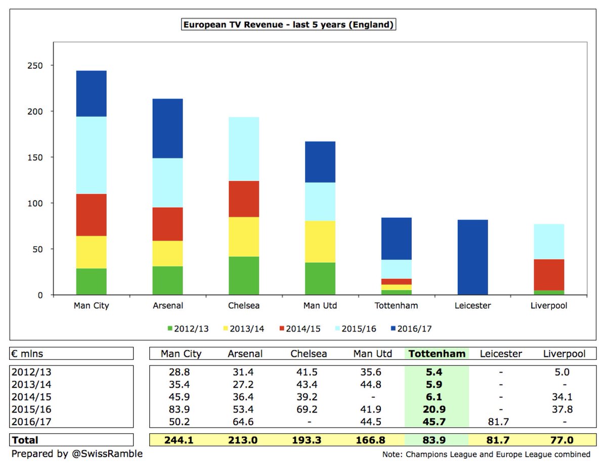
Task: Select Man City's yellow 2013/14 bar segment
Action: (92, 252)
